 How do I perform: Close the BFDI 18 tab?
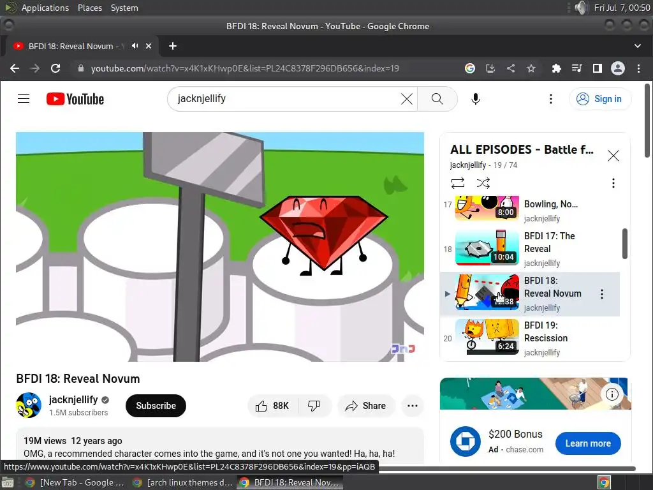coord(149,46)
